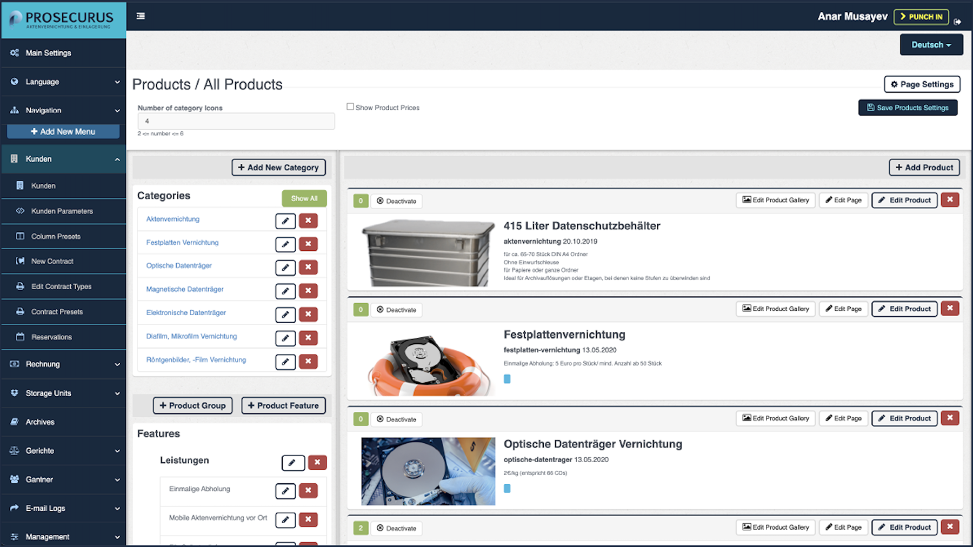Viewport: 973px width, 547px height.
Task: Open the Deutsch language dropdown
Action: [x=931, y=45]
